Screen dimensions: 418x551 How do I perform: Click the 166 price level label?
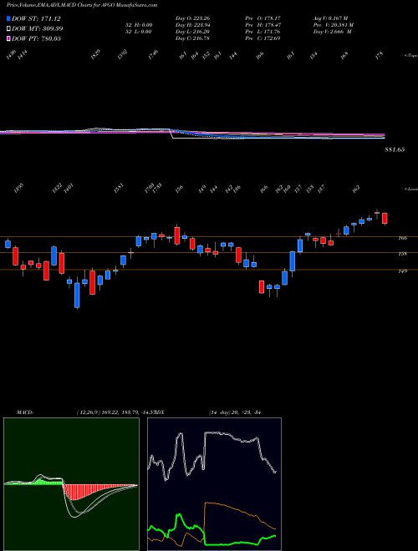coord(403,238)
